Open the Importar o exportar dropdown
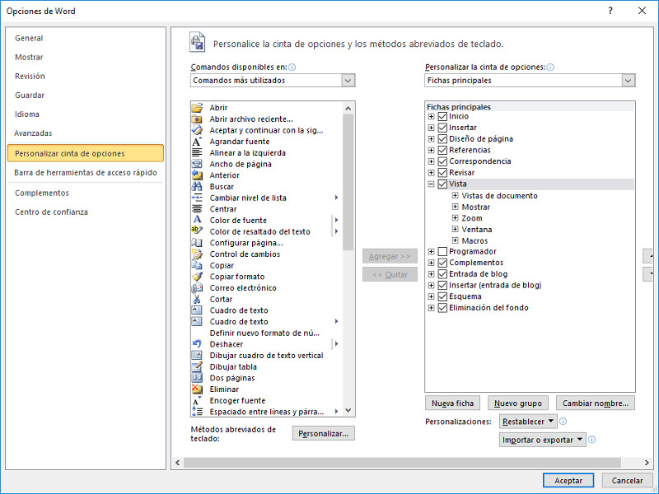659x494 pixels. point(543,440)
